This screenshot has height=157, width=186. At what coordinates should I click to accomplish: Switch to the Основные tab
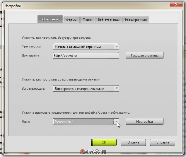(x=50, y=20)
